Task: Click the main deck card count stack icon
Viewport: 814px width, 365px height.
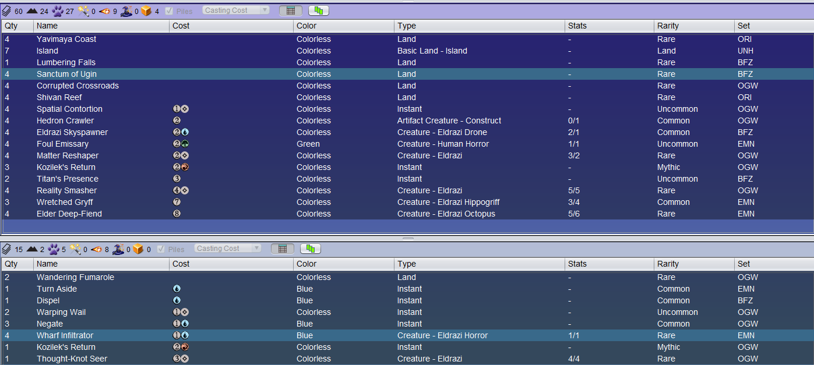Action: 6,10
